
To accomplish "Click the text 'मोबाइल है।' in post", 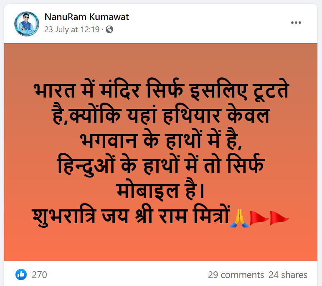I will pyautogui.click(x=160, y=190).
